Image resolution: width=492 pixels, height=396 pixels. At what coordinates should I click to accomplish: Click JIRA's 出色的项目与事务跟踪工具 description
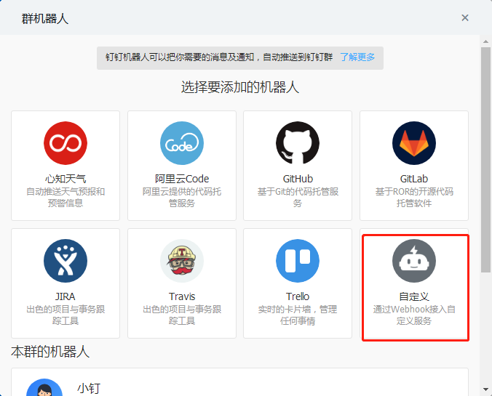click(x=66, y=315)
